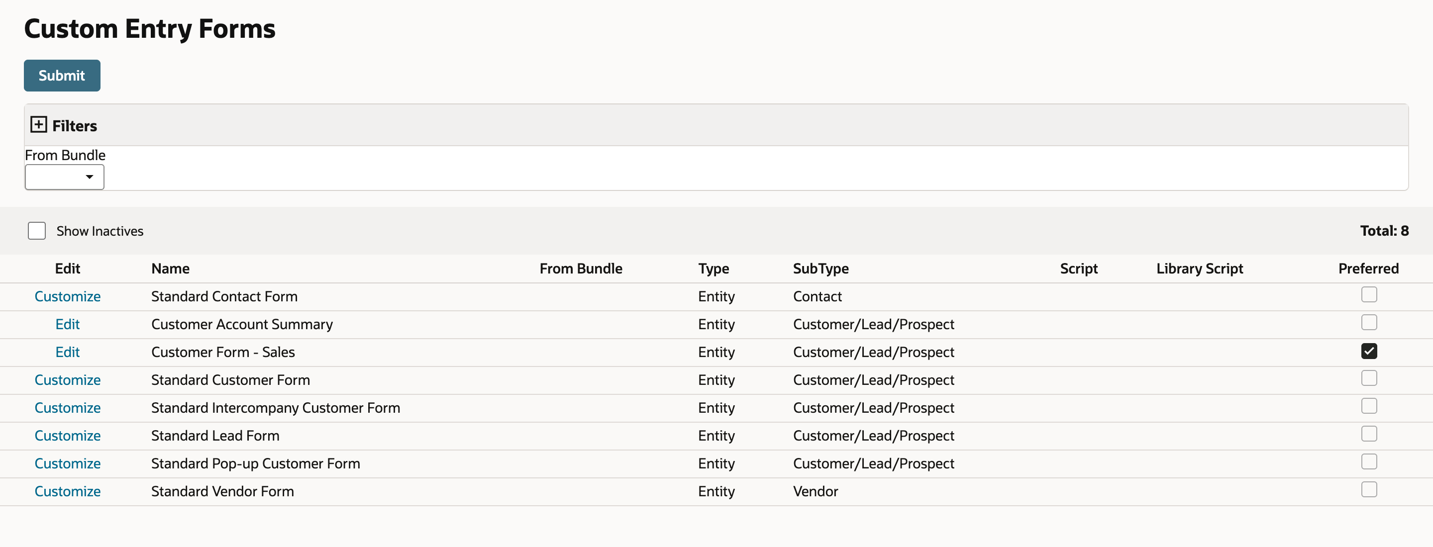This screenshot has width=1433, height=547.
Task: Select the Contact subtype cell
Action: (817, 296)
